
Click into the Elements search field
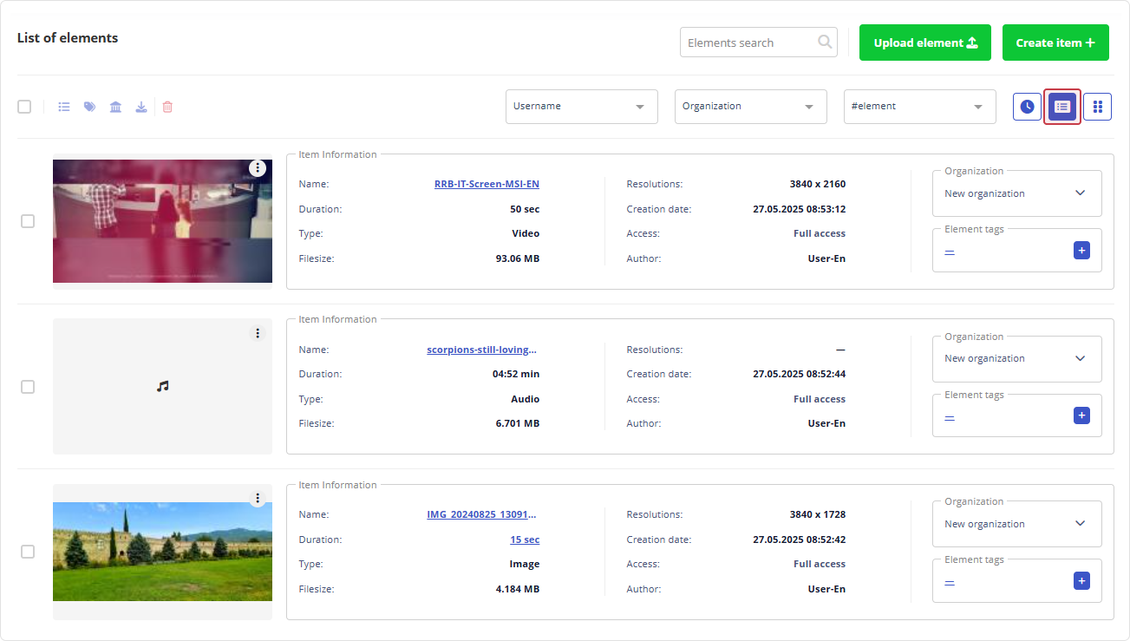(x=748, y=43)
